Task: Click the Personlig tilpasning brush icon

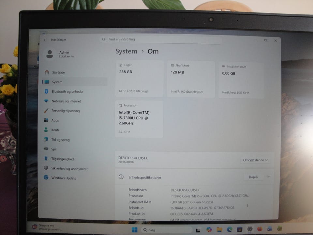Action: (46, 110)
